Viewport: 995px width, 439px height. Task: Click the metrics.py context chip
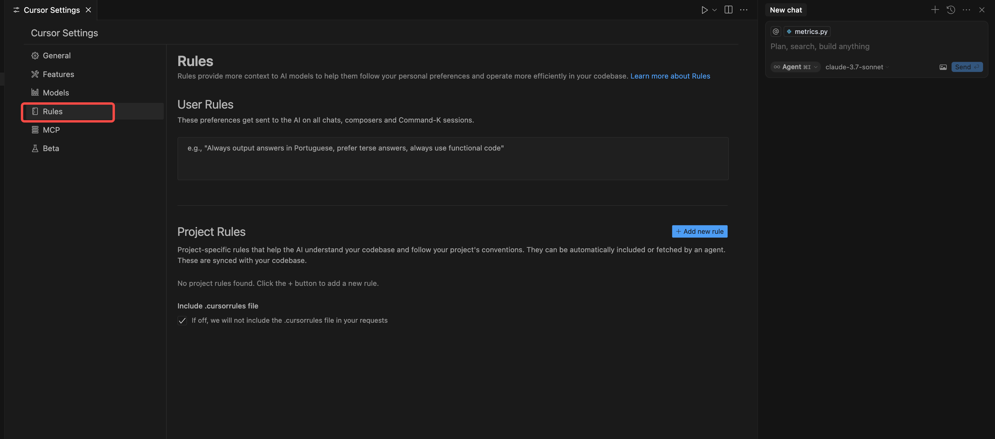click(x=807, y=32)
